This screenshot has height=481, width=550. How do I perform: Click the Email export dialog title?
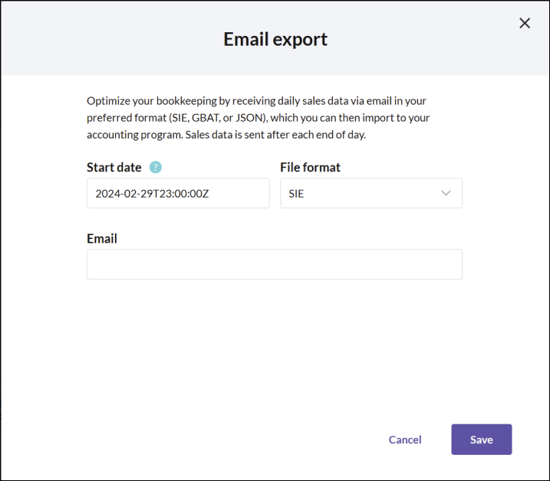coord(275,39)
